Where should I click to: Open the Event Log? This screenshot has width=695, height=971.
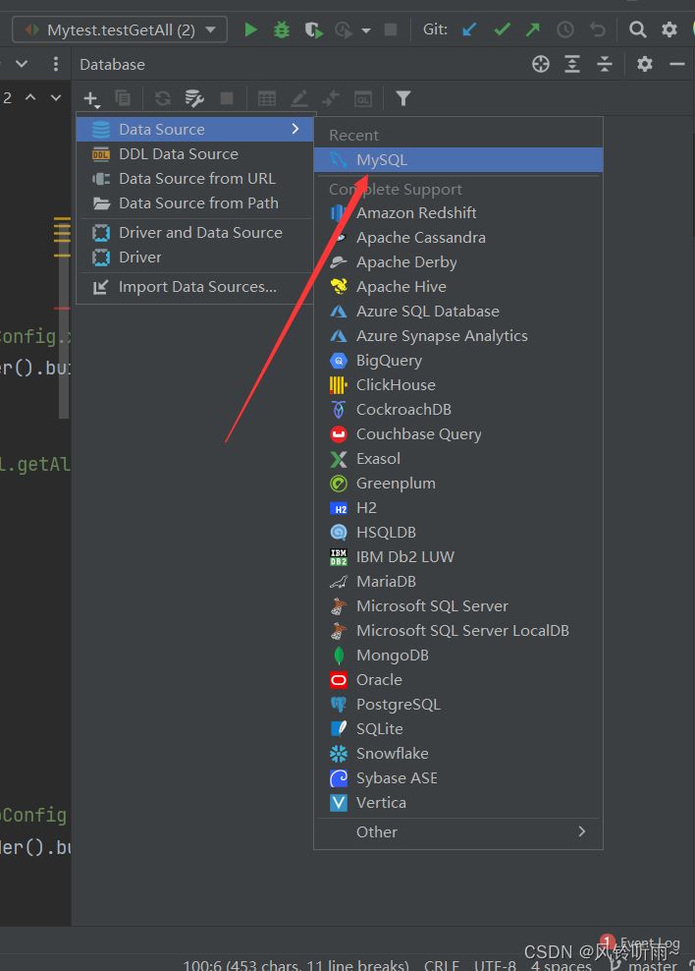(x=648, y=943)
